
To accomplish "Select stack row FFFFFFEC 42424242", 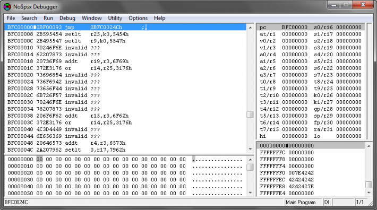I will point(311,180).
